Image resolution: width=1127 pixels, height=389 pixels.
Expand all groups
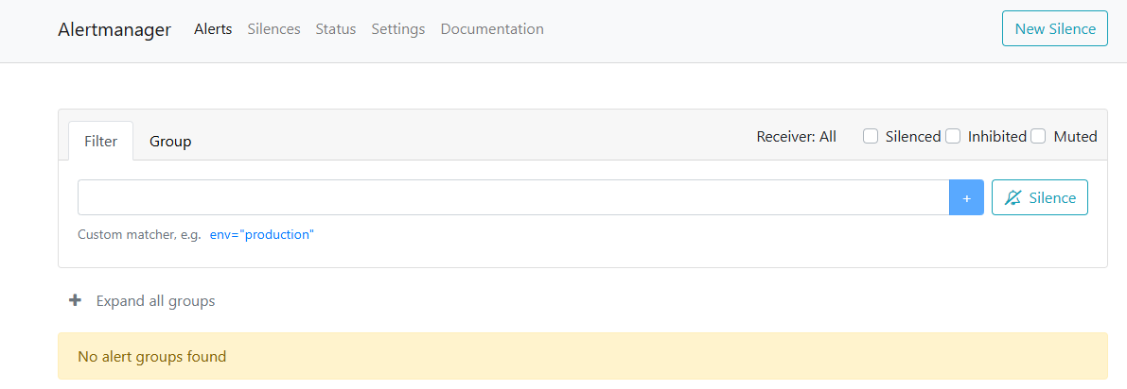click(155, 301)
